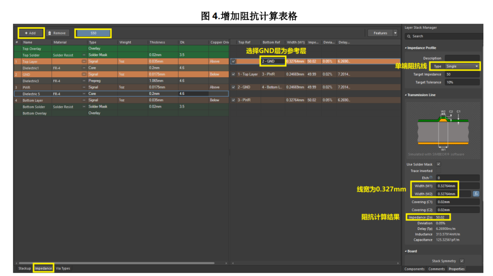493x276 pixels.
Task: Click the Dielectric 5 Dk value 4.6
Action: [193, 94]
